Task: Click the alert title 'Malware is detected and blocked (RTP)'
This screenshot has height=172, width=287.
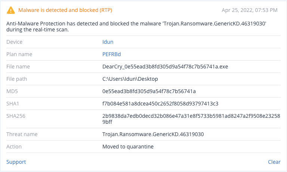Action: point(65,10)
